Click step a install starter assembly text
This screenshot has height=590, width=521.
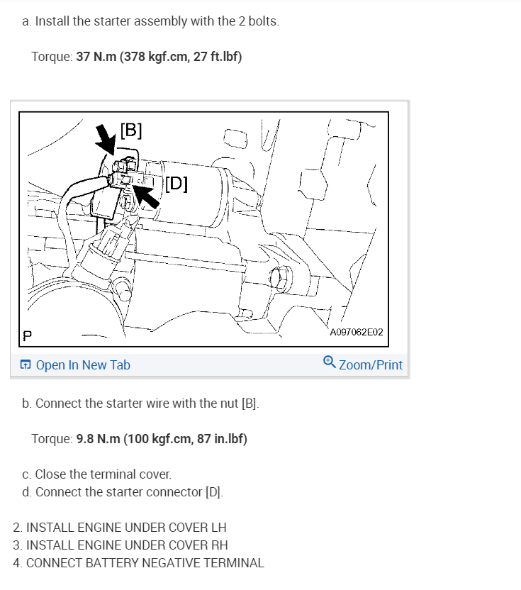click(x=150, y=21)
